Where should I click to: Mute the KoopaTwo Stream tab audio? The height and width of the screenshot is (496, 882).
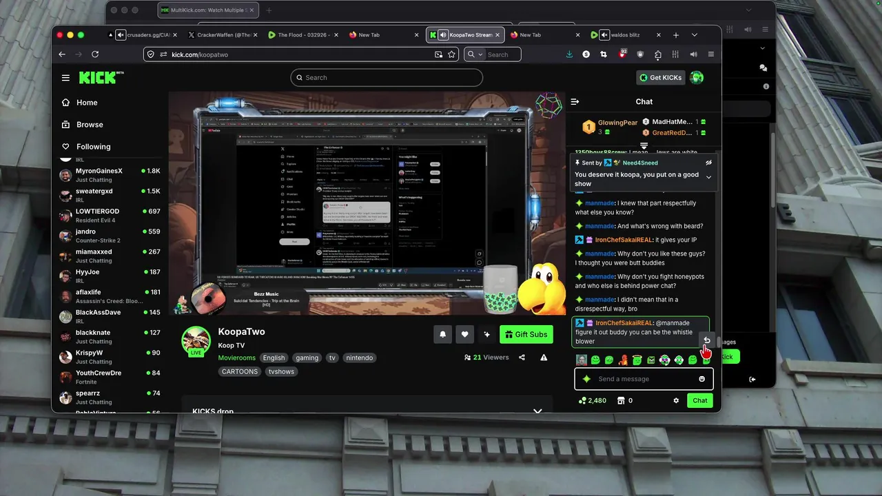[x=443, y=35]
